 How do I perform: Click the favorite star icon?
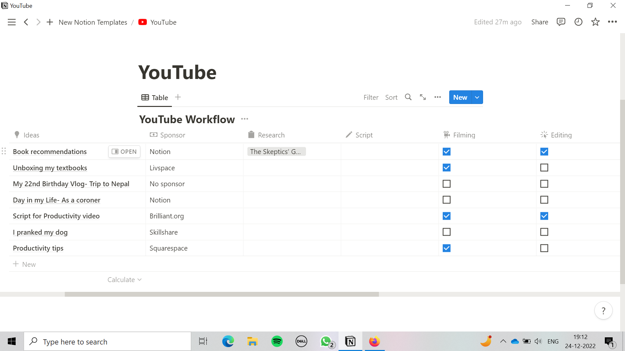[x=595, y=22]
